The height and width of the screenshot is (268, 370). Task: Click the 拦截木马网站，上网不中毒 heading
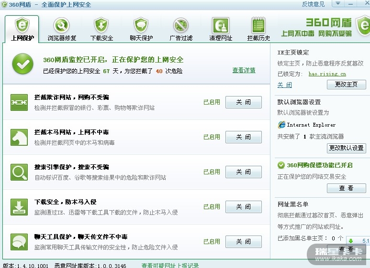pyautogui.click(x=71, y=132)
